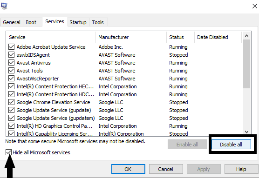The width and height of the screenshot is (259, 178).
Task: Toggle Google Update Service (gupdatem) checkbox
Action: 11,118
